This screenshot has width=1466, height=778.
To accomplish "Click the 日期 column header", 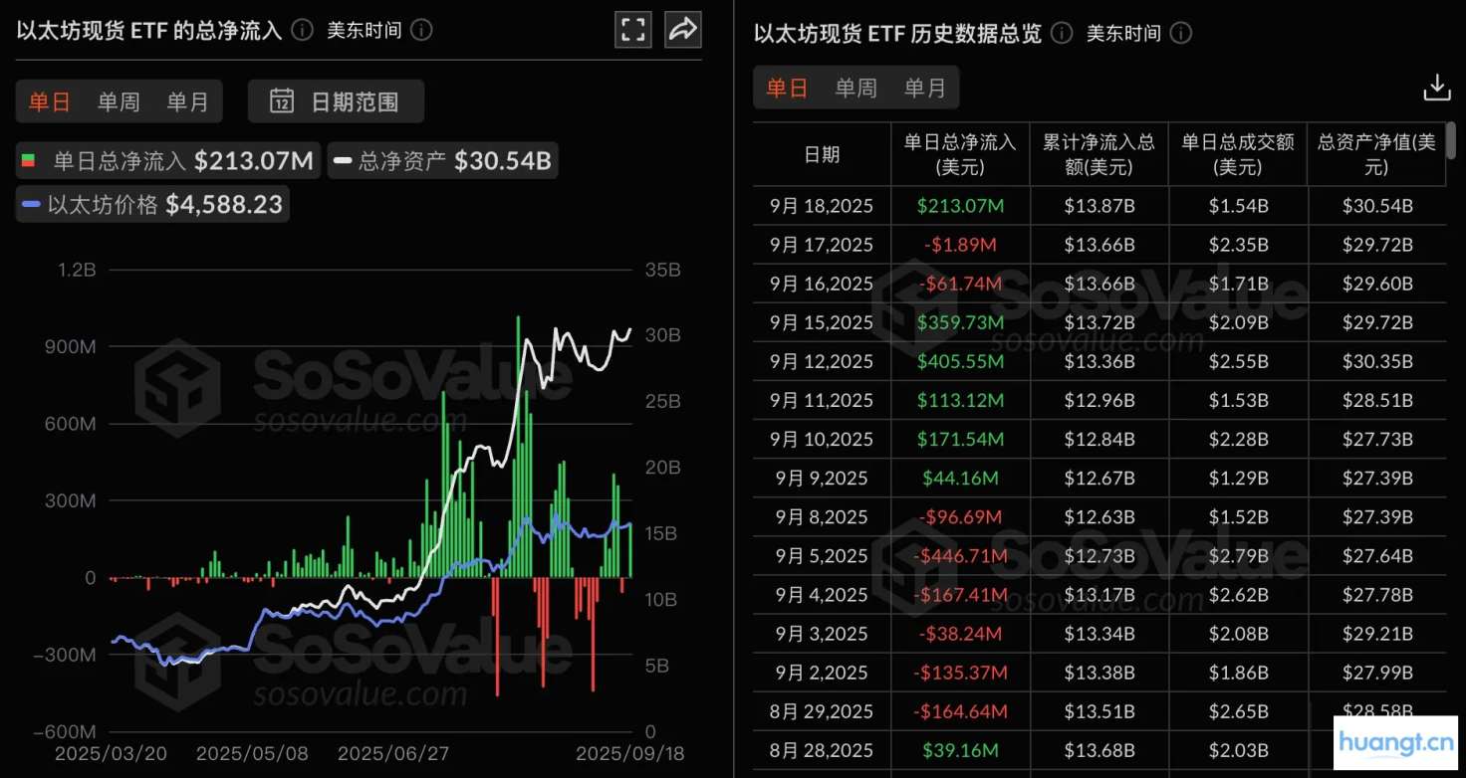I will point(822,154).
